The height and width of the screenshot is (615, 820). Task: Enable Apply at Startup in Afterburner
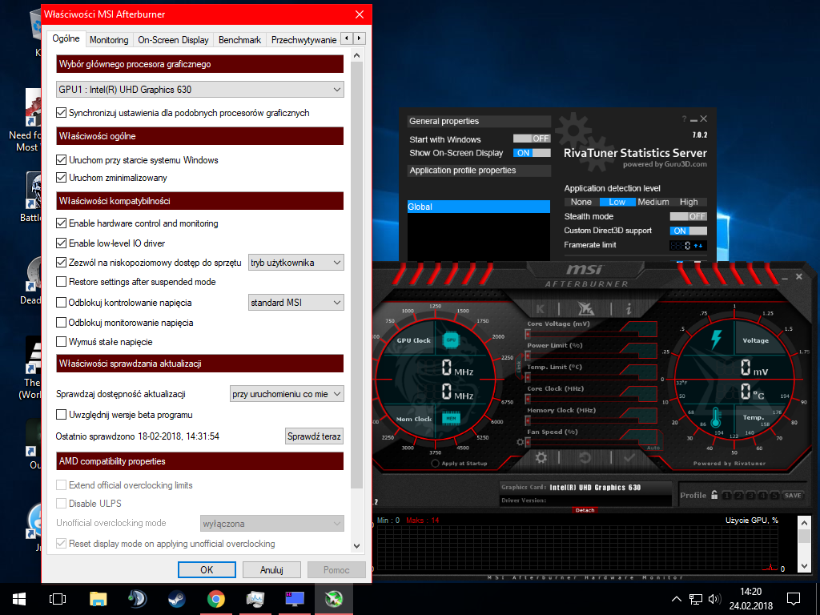pyautogui.click(x=435, y=464)
